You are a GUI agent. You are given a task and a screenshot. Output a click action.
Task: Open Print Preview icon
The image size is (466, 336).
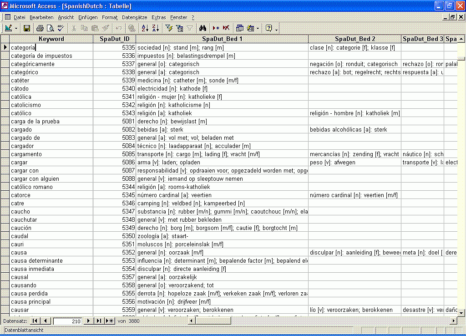pos(50,28)
